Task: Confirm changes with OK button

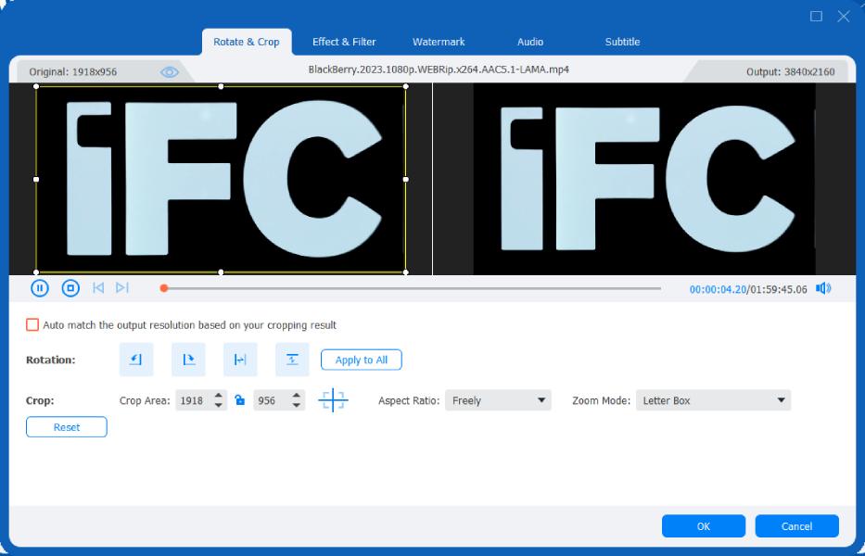Action: 704,526
